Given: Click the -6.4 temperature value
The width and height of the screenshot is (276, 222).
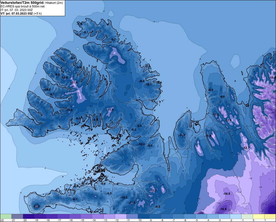Looking at the screenshot, I should click(76, 186).
